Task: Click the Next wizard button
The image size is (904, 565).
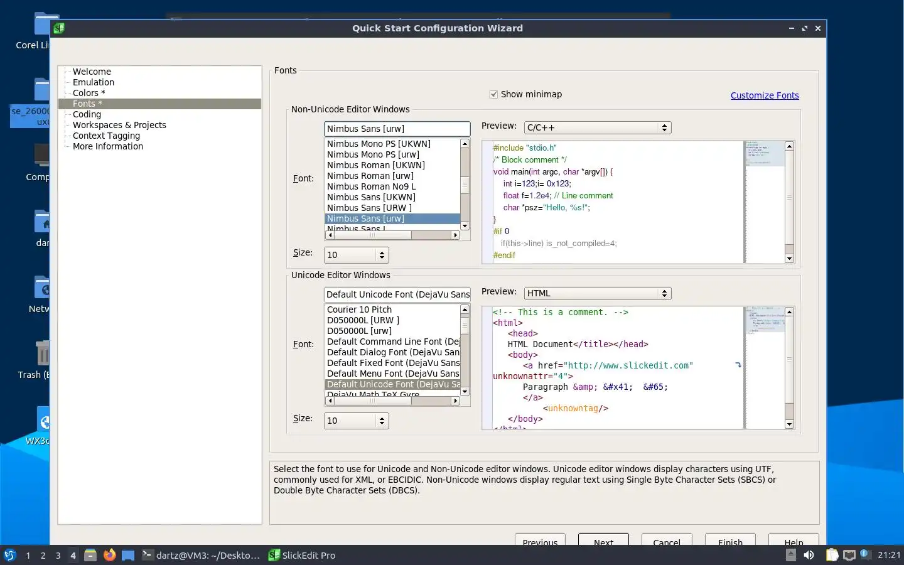Action: 603,540
